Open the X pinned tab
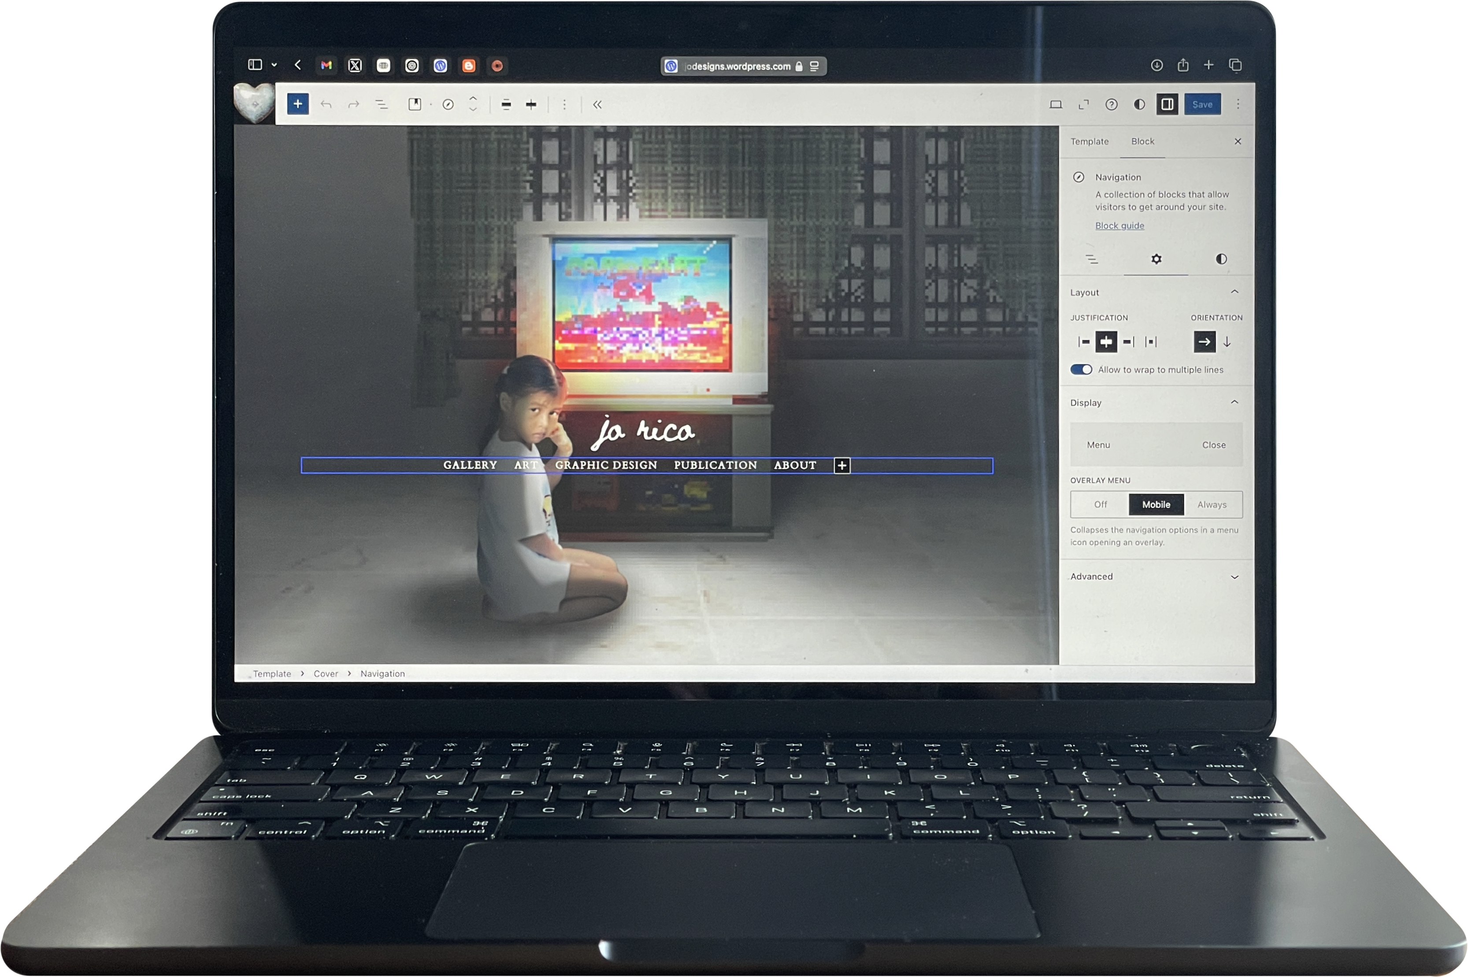1468x977 pixels. [355, 66]
